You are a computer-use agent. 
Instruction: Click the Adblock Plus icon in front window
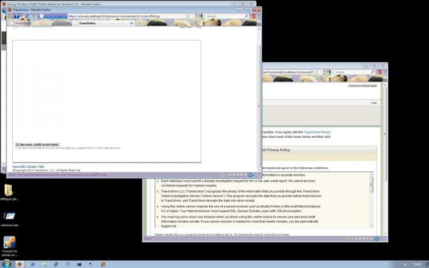point(254,16)
